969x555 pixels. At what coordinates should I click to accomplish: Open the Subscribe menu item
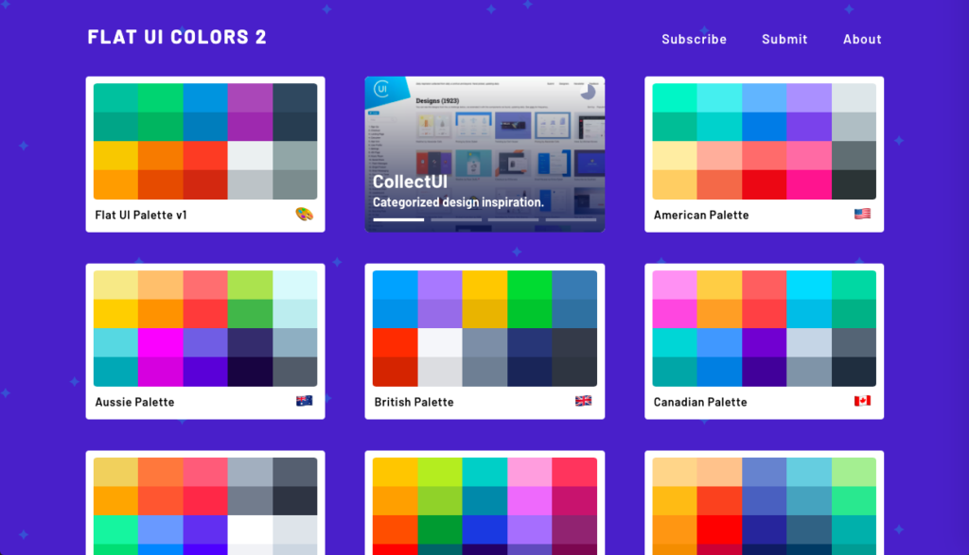point(694,40)
